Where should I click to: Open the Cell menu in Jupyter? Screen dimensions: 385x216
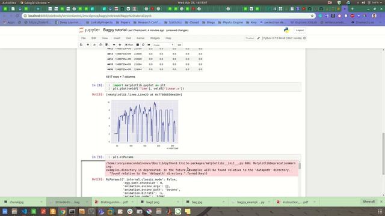[128, 38]
